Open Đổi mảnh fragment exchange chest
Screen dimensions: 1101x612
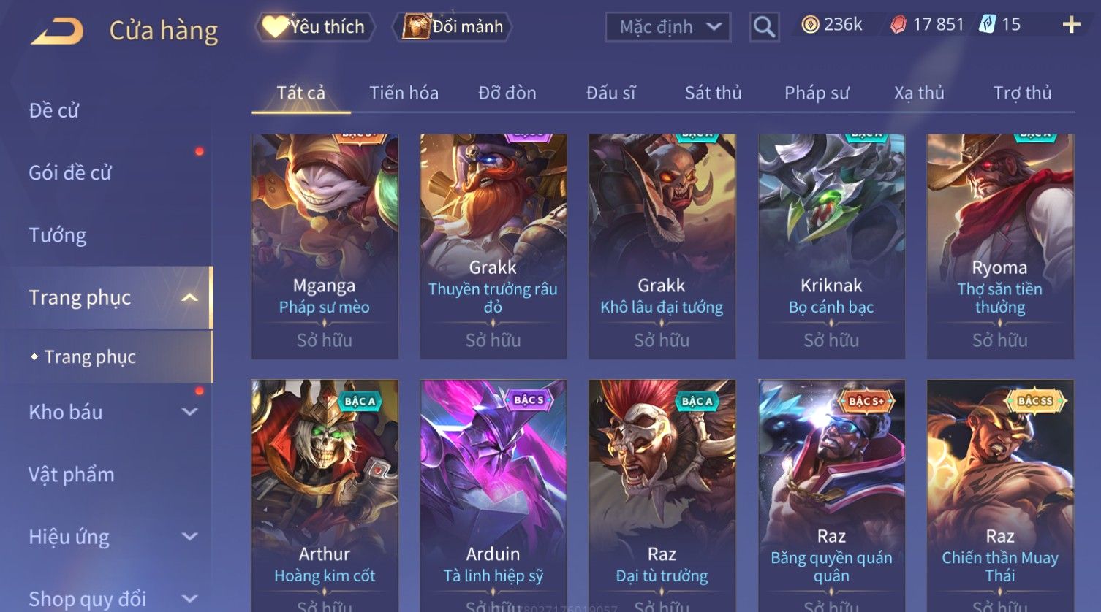pyautogui.click(x=453, y=27)
